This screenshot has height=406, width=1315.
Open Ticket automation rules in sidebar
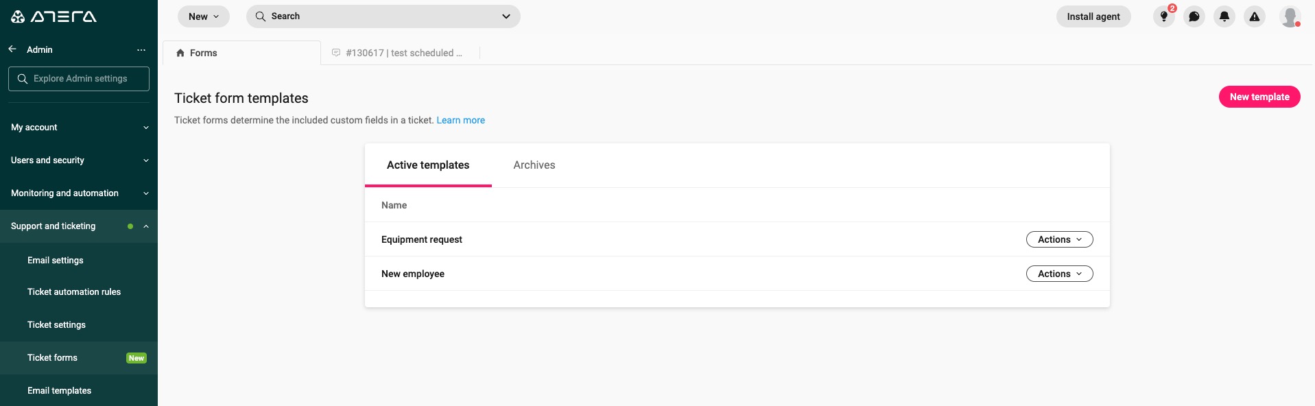[x=74, y=292]
